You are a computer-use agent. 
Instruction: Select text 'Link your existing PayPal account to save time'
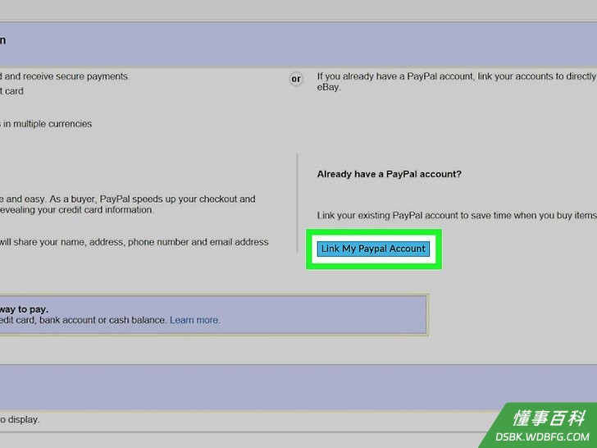coord(414,216)
